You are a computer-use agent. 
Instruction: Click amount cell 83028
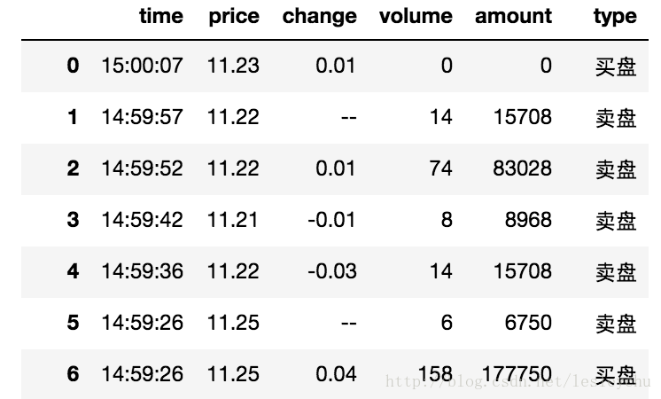[x=522, y=168]
